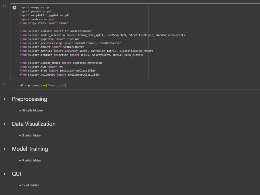Screen dimensions: 260x195
Task: Select the GUI heading
Action: (16, 174)
